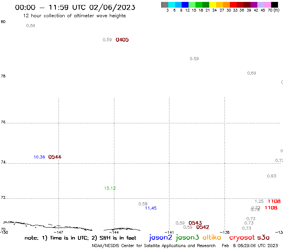The image size is (283, 249).
Task: Click the 0.59 value beside 0542
Action: tap(188, 227)
